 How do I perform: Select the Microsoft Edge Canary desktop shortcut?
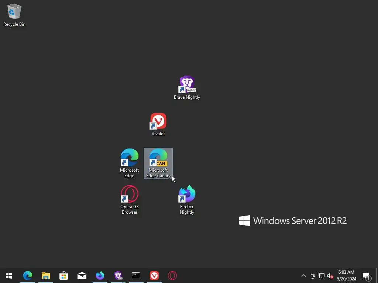click(158, 163)
